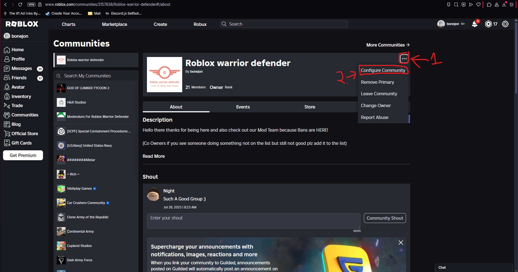Click the Get Premium button

(x=23, y=155)
